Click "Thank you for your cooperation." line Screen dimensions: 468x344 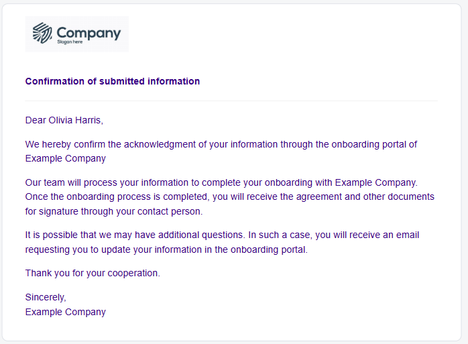(93, 273)
